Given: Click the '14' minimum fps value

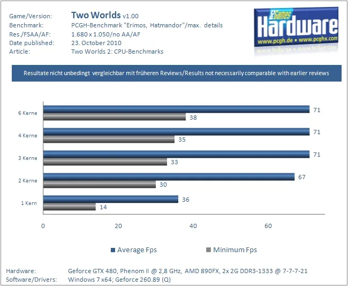Looking at the screenshot, I should [103, 207].
